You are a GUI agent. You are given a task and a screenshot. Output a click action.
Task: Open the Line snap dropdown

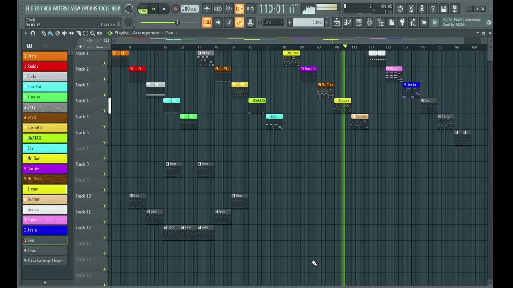click(x=273, y=22)
